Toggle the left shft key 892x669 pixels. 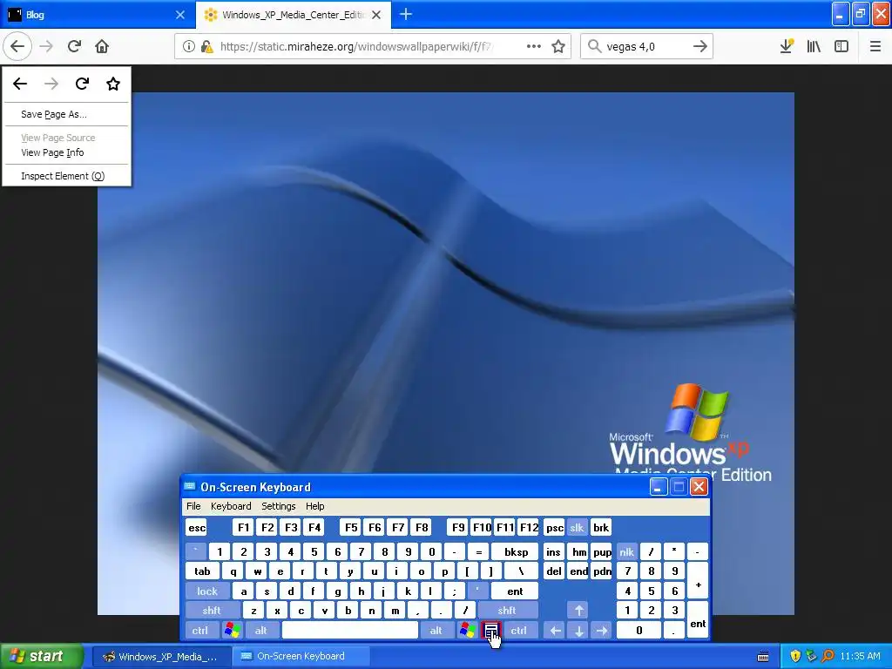click(x=212, y=611)
